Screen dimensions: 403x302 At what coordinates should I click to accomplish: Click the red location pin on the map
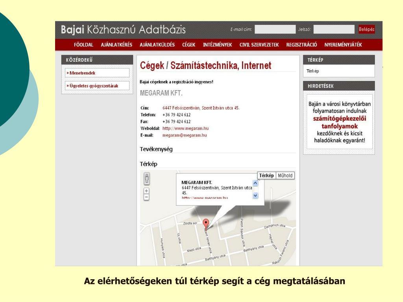pos(206,224)
